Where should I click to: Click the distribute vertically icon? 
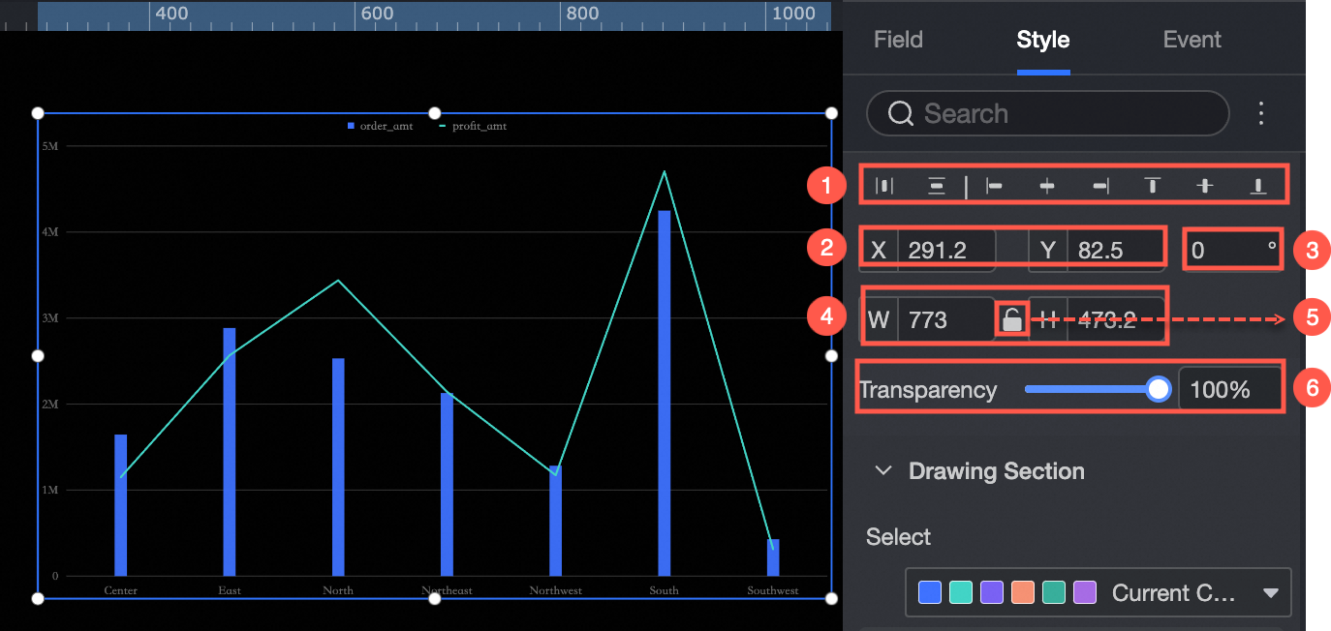click(x=937, y=186)
